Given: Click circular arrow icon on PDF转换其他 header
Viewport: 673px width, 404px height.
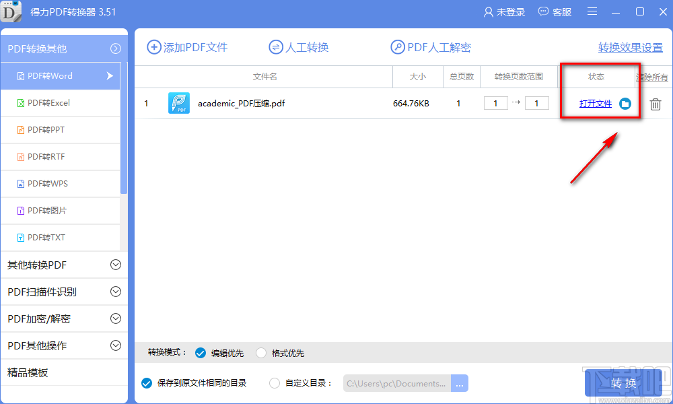Looking at the screenshot, I should [x=115, y=48].
